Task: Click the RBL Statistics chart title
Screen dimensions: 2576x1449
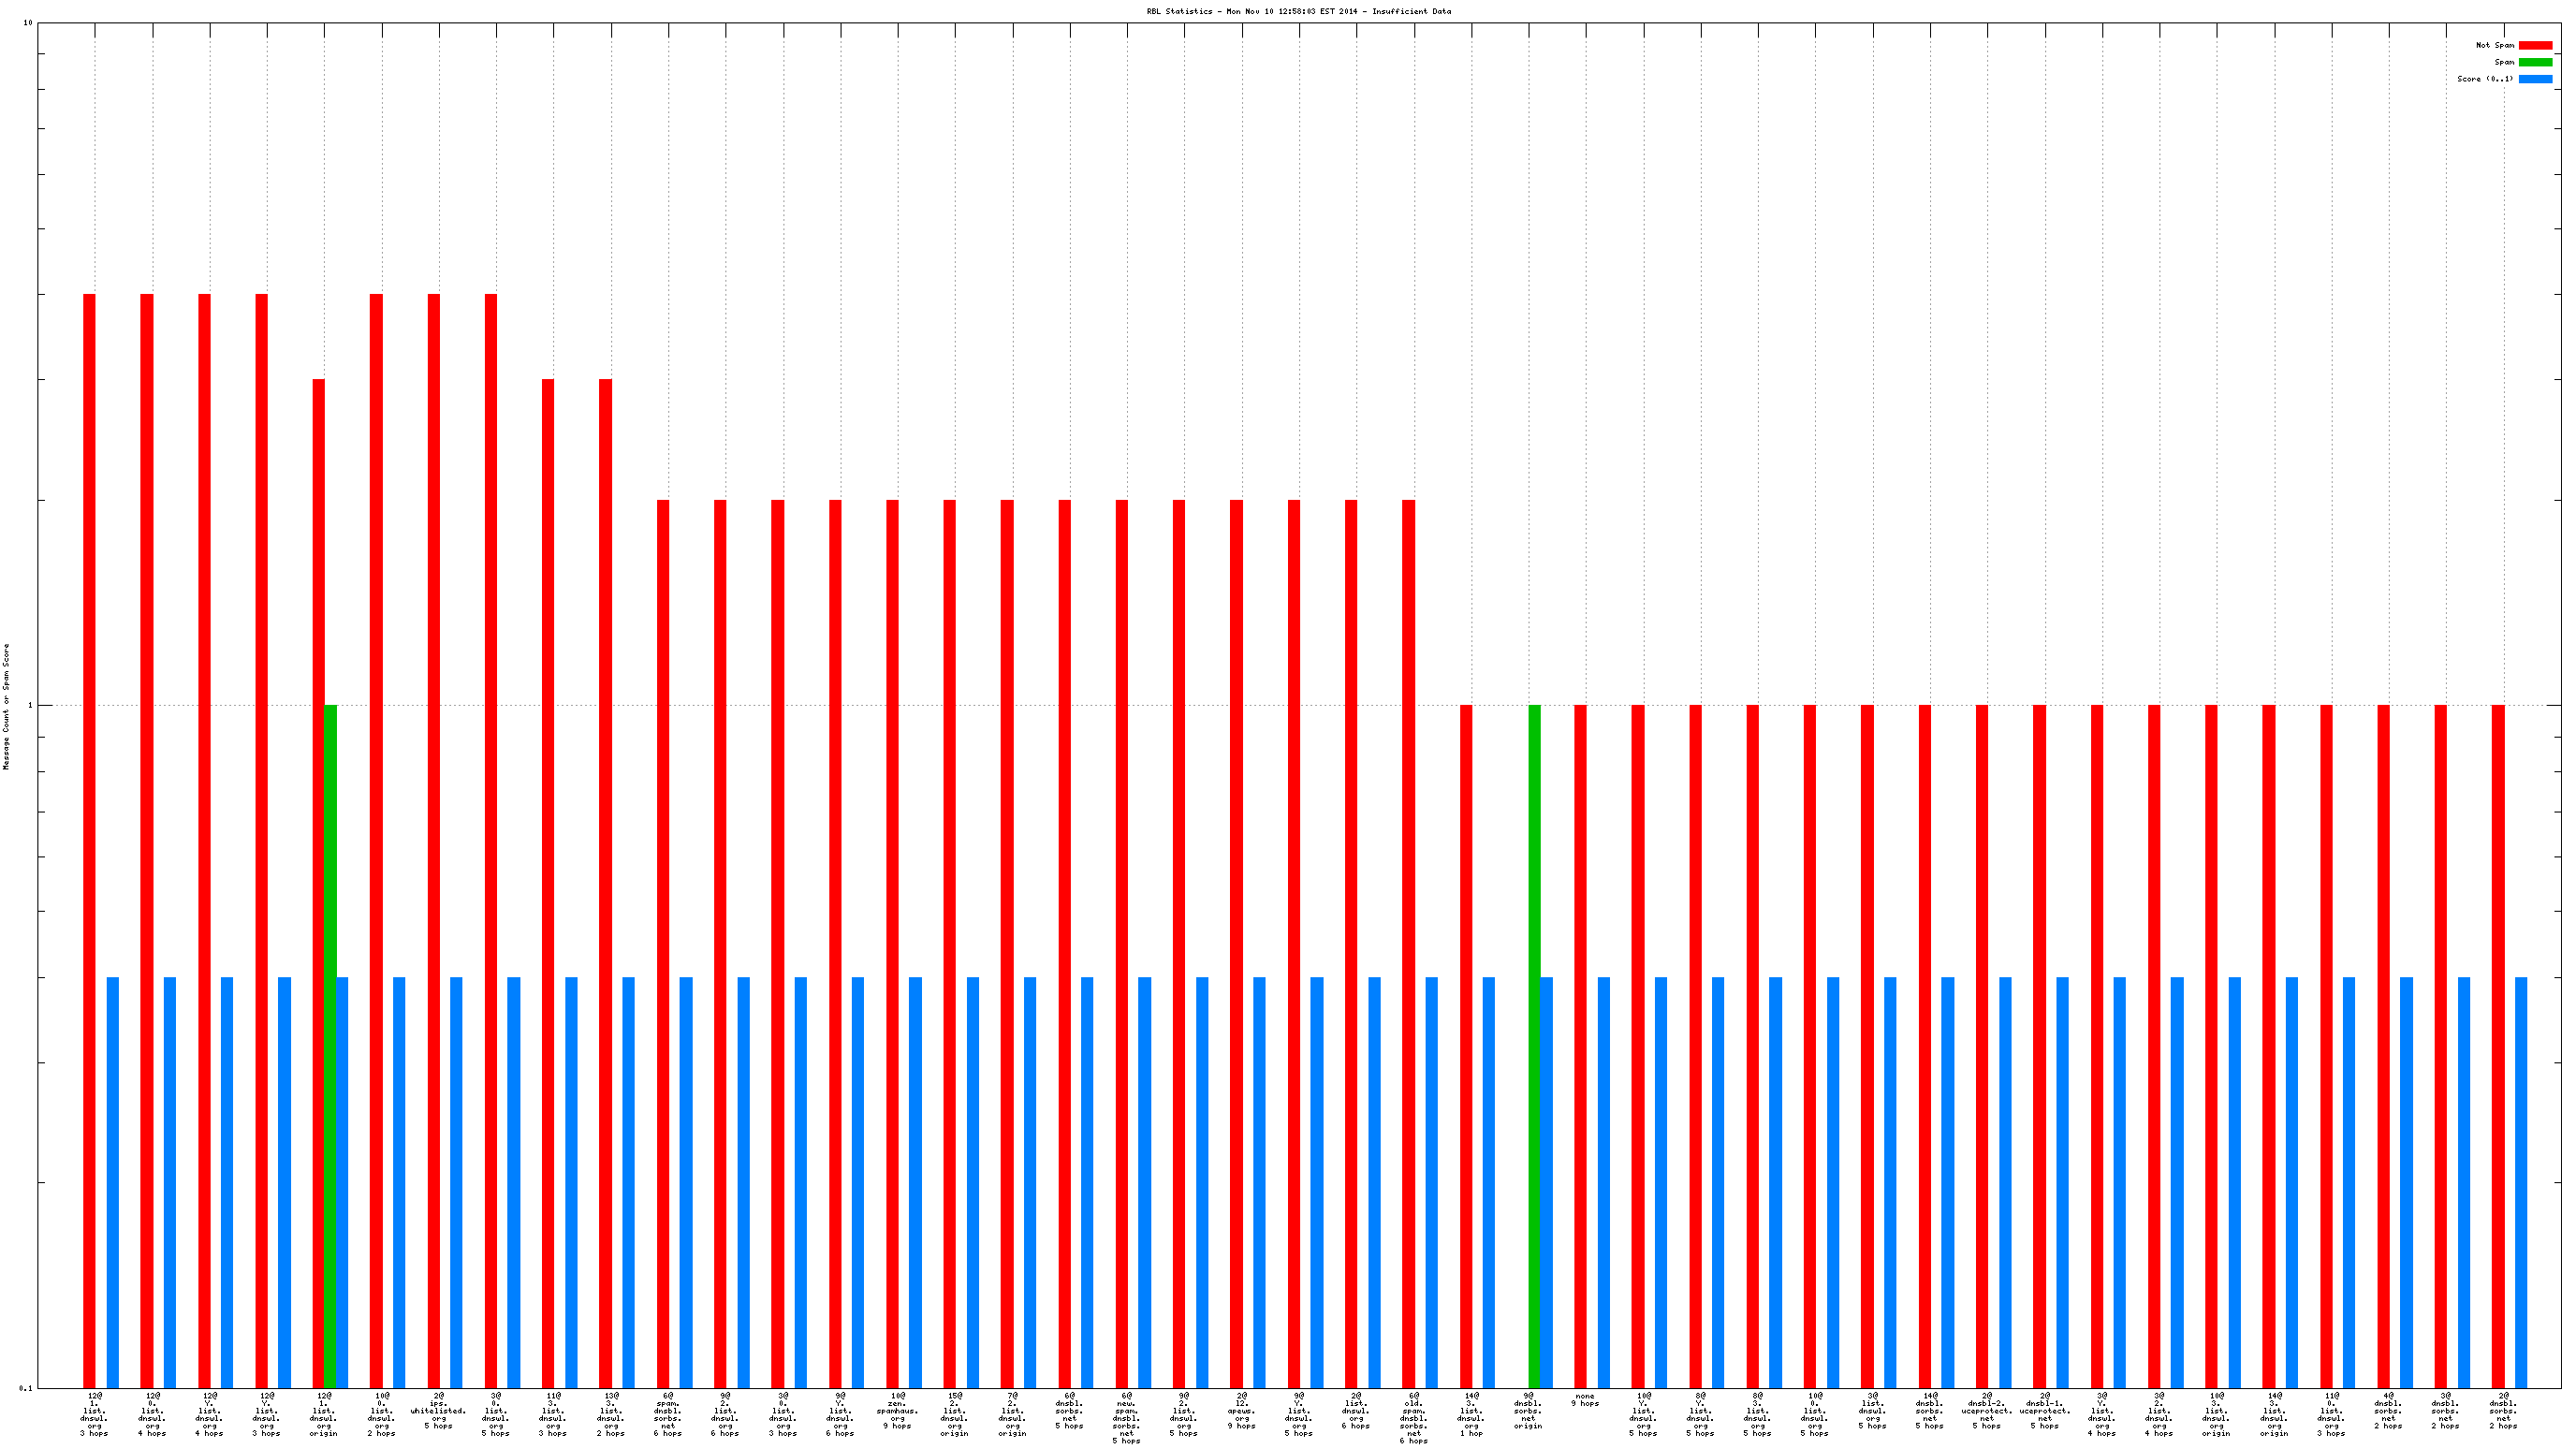Action: [x=1298, y=11]
